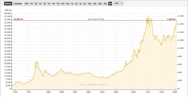Viewport: 188px width, 97px height.
Task: Click the 40,000 left axis value
Action: (x=8, y=38)
